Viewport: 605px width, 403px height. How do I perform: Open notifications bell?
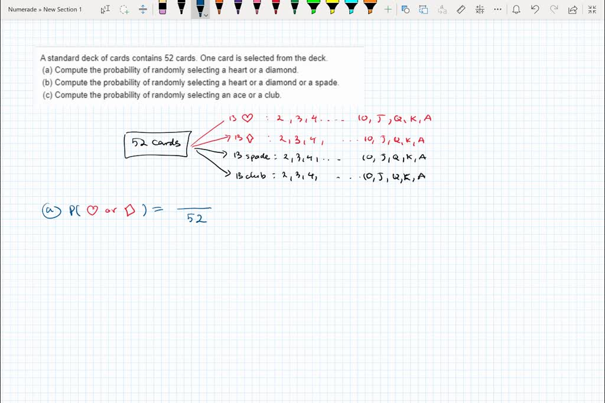[516, 9]
